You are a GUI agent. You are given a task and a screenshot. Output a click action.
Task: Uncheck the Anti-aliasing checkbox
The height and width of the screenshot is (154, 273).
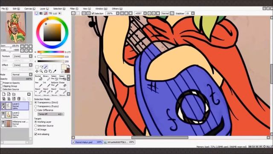(36, 134)
